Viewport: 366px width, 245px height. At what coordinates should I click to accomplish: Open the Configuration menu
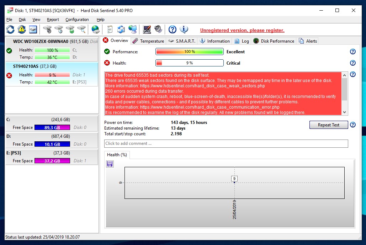[x=77, y=20]
